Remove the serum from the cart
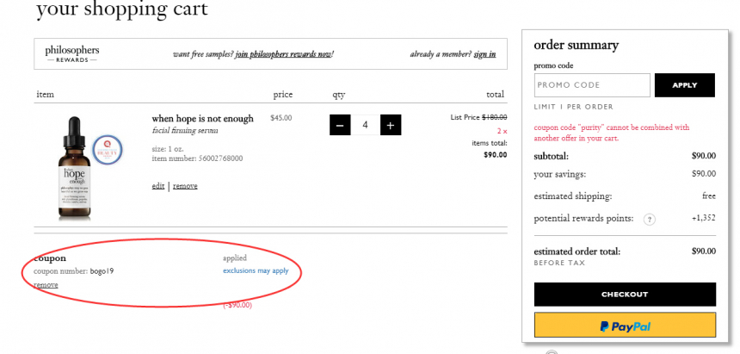 pos(185,186)
